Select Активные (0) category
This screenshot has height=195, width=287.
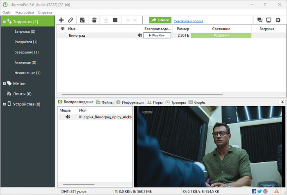[25, 63]
